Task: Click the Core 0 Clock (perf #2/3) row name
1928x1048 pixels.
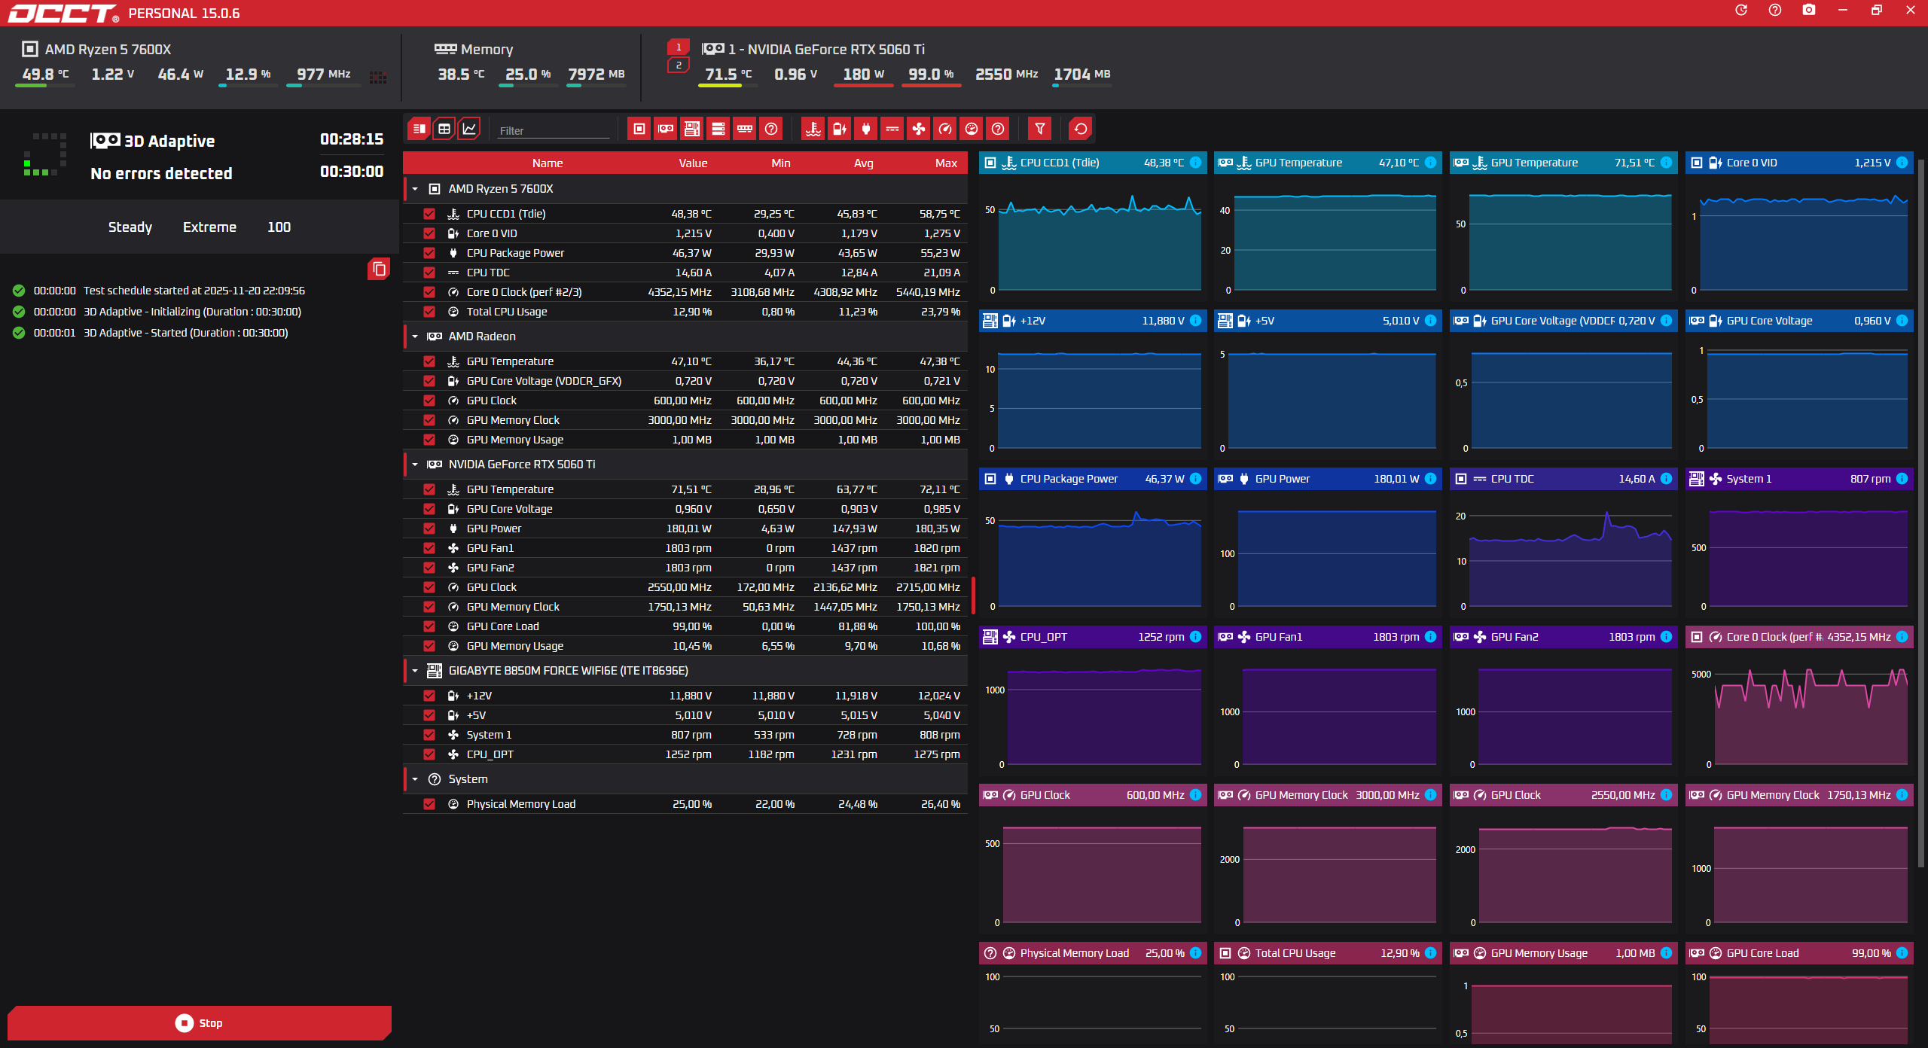Action: (524, 292)
